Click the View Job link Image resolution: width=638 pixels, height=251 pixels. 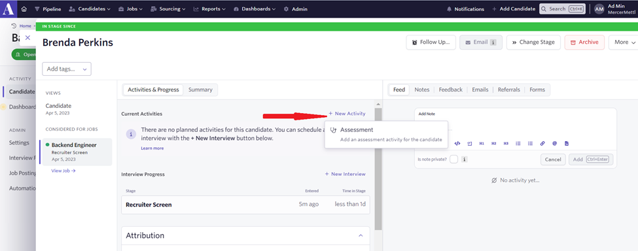(x=63, y=171)
